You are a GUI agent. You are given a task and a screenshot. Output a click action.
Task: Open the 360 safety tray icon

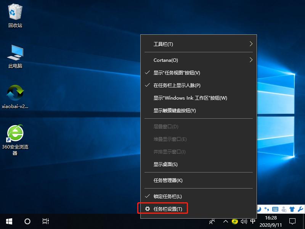234,221
